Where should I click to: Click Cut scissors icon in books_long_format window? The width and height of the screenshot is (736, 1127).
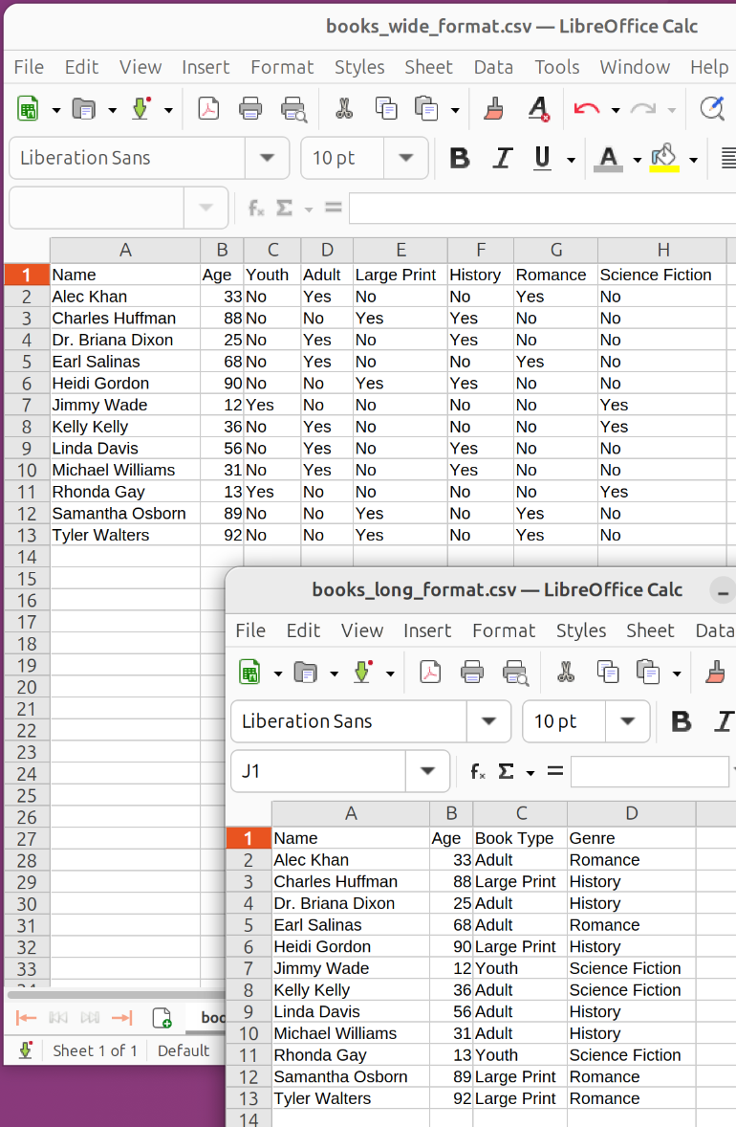(566, 673)
